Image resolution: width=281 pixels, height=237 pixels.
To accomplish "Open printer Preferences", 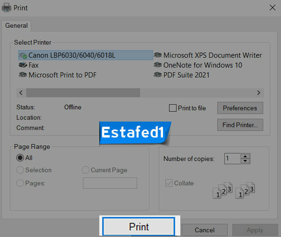I will click(240, 108).
